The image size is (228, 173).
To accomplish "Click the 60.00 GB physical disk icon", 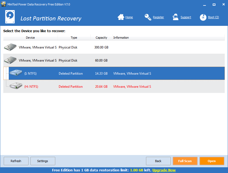I will coord(10,60).
